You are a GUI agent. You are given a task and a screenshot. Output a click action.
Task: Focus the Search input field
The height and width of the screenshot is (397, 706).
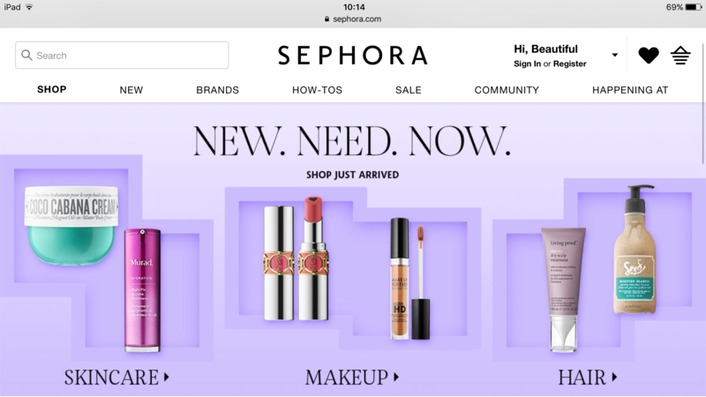[122, 56]
